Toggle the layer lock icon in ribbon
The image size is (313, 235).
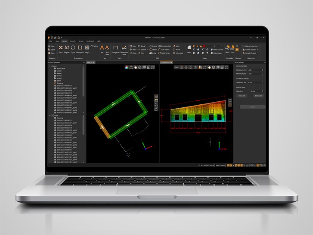201,46
